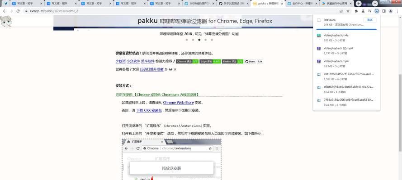
Task: Open the browser side panel icon
Action: click(x=384, y=11)
